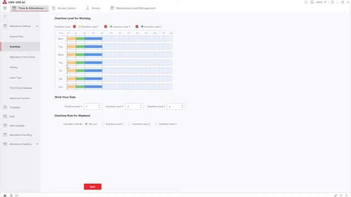Select Overtime Level 1 weekend radio
Image resolution: width=351 pixels, height=197 pixels.
(103, 124)
